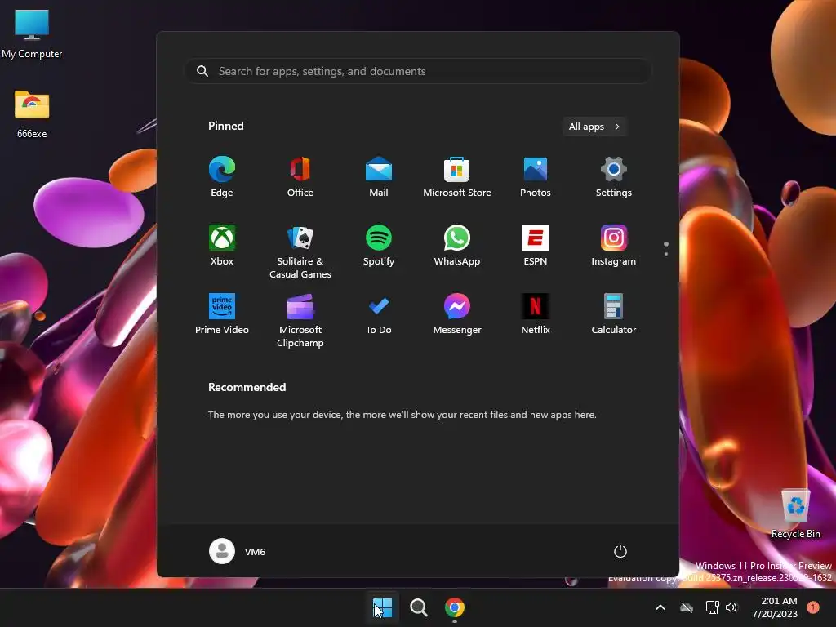Click the Windows Start button on taskbar

[x=382, y=607]
